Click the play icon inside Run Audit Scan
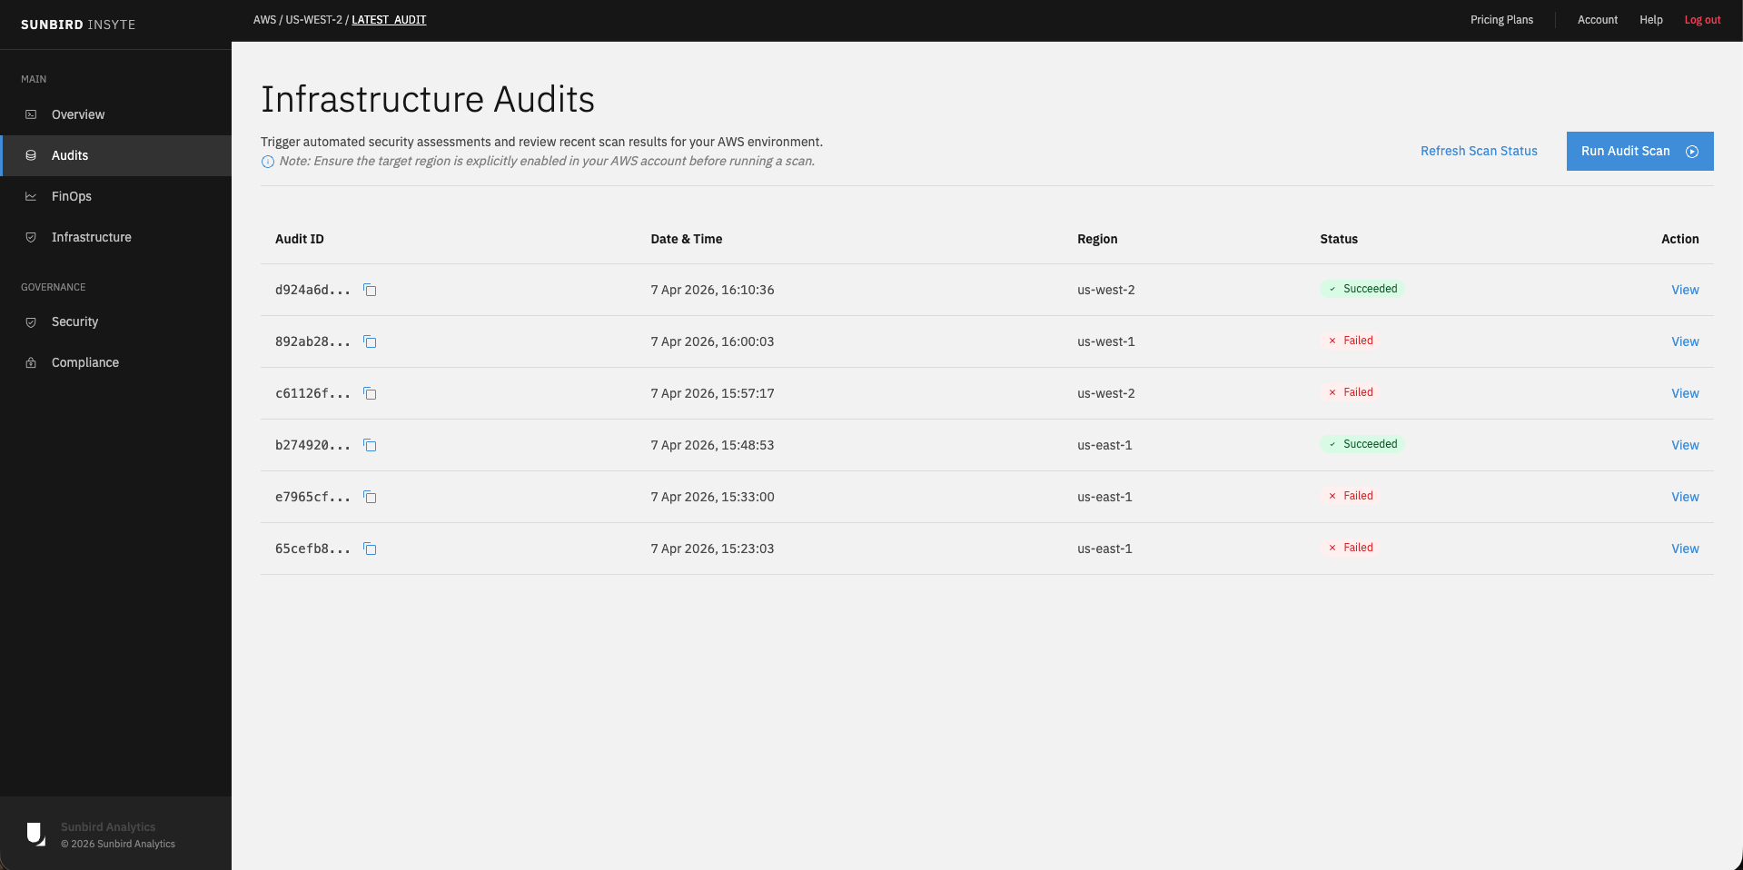The height and width of the screenshot is (870, 1743). [x=1691, y=151]
